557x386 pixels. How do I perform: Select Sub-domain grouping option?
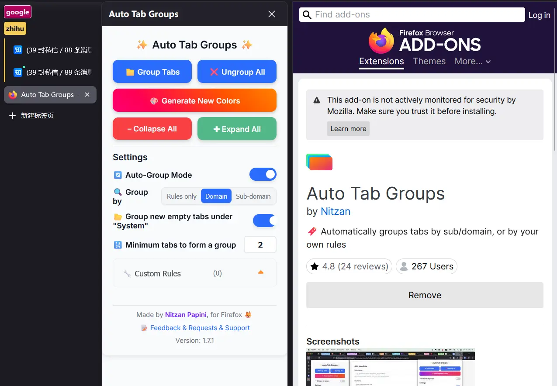point(253,196)
